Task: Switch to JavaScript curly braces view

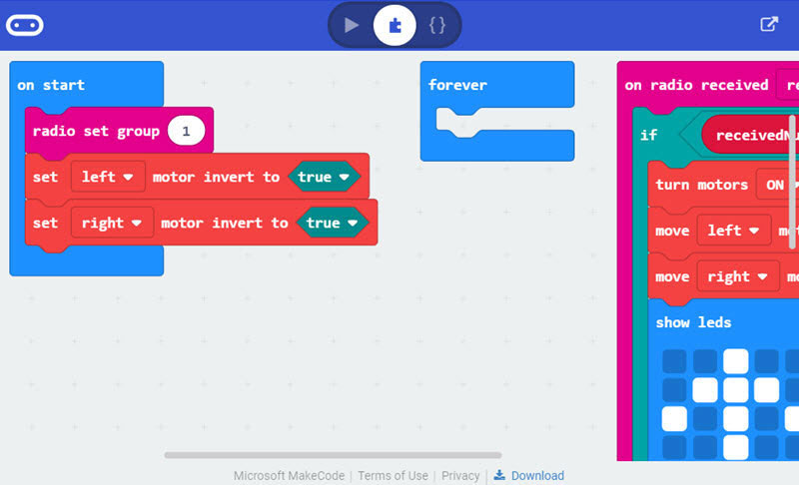Action: tap(437, 25)
